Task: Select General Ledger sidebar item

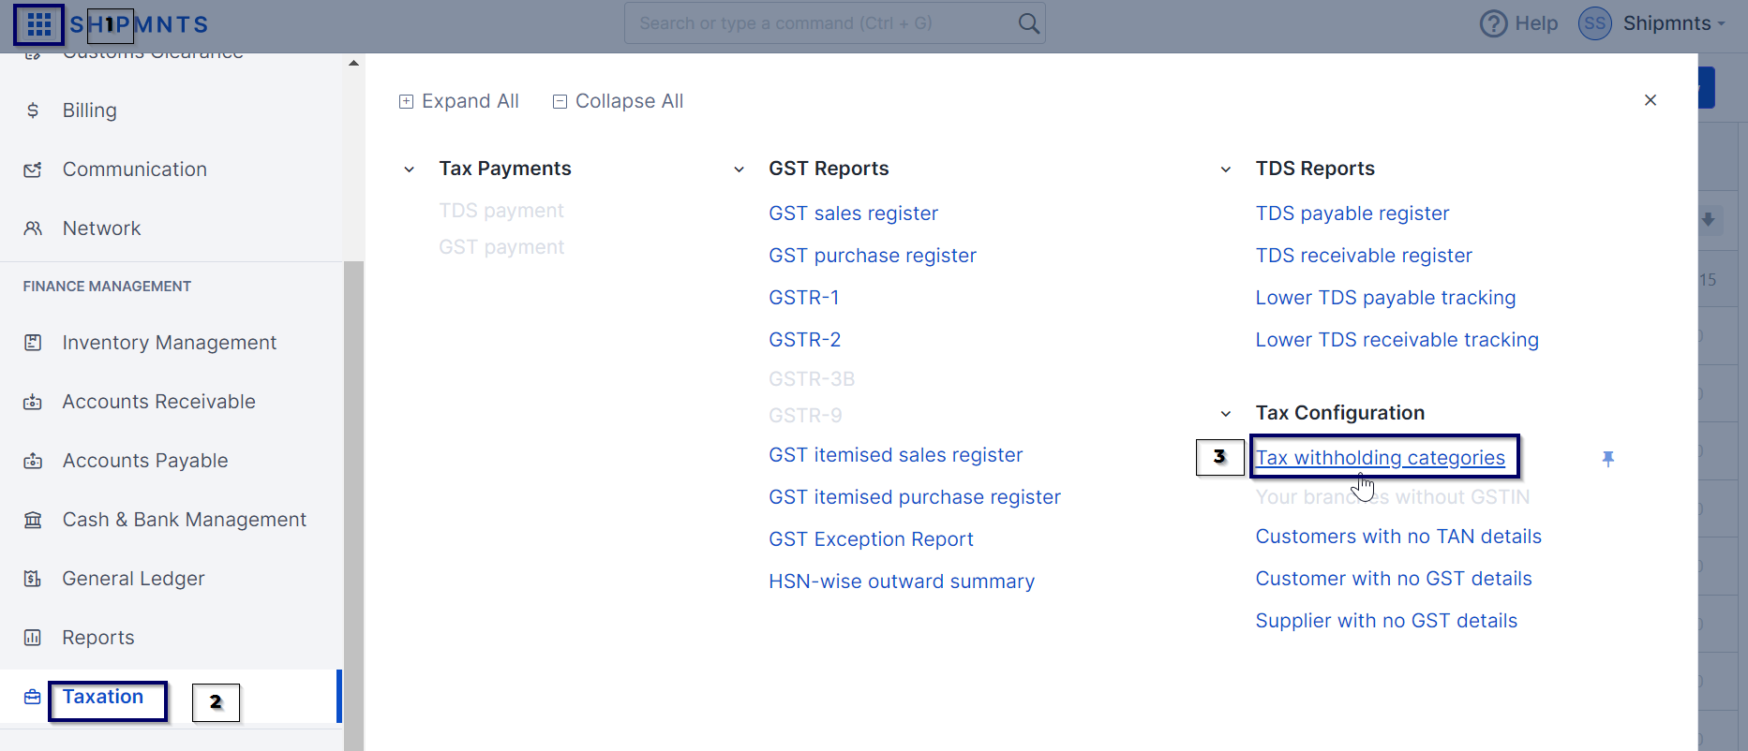Action: [x=133, y=579]
